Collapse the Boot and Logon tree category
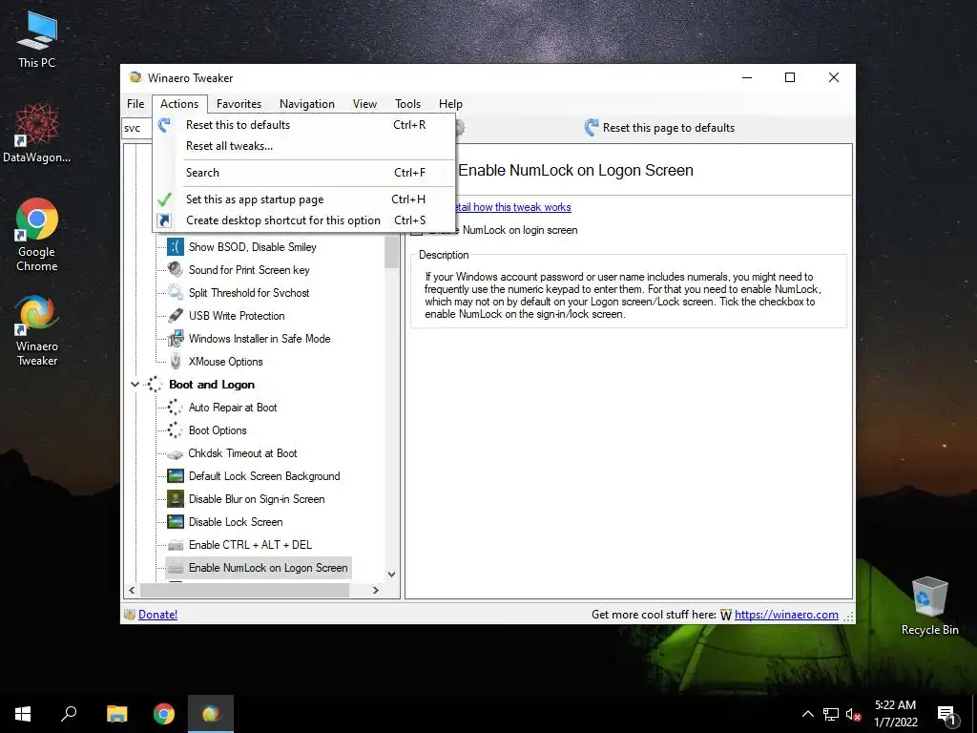977x733 pixels. tap(135, 385)
